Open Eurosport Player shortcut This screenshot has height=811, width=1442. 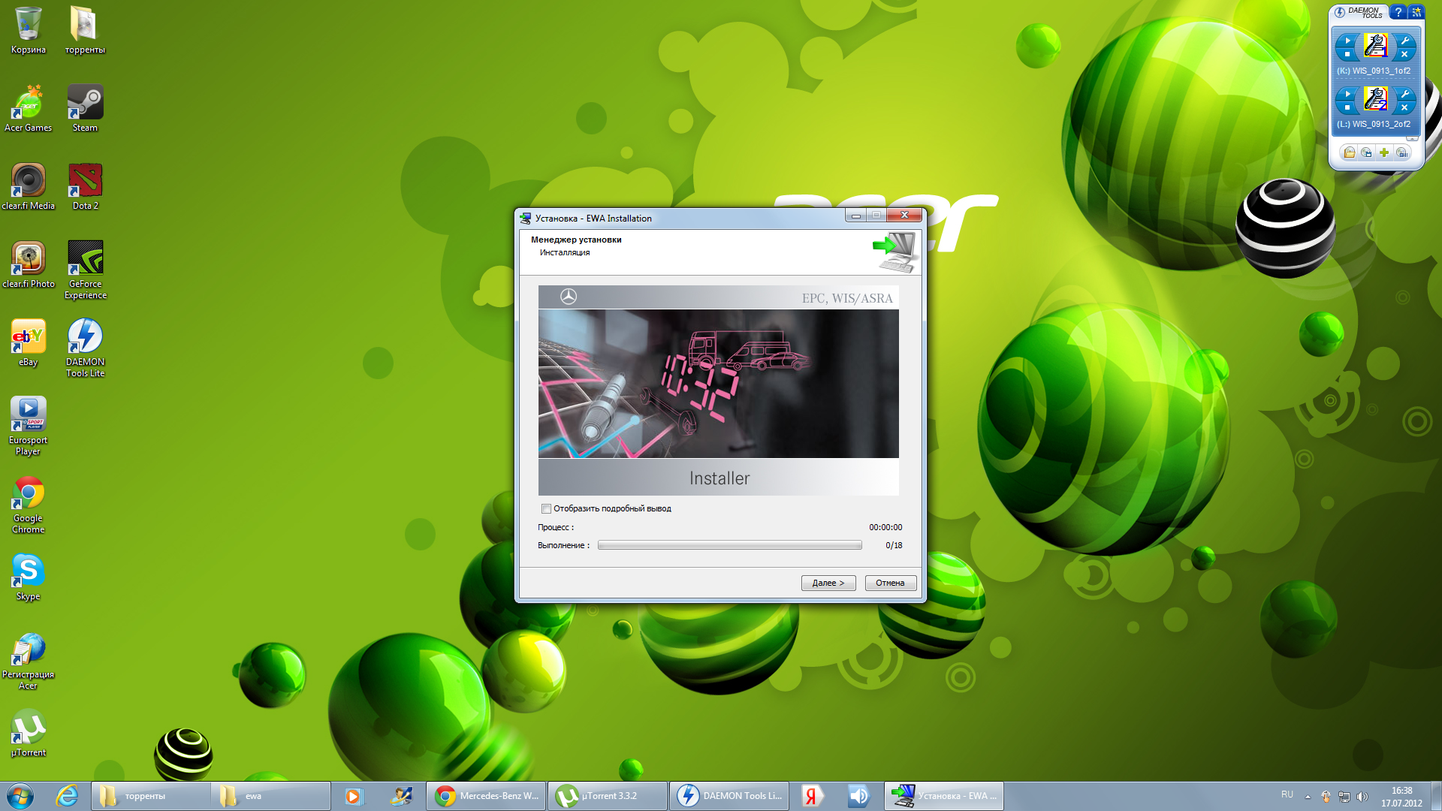[x=29, y=427]
